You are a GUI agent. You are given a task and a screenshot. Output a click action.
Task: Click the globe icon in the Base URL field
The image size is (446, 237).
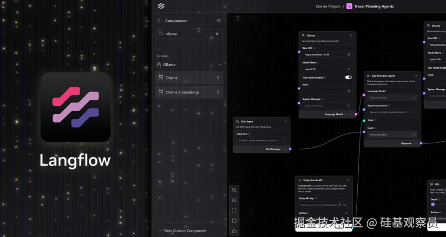[x=349, y=54]
